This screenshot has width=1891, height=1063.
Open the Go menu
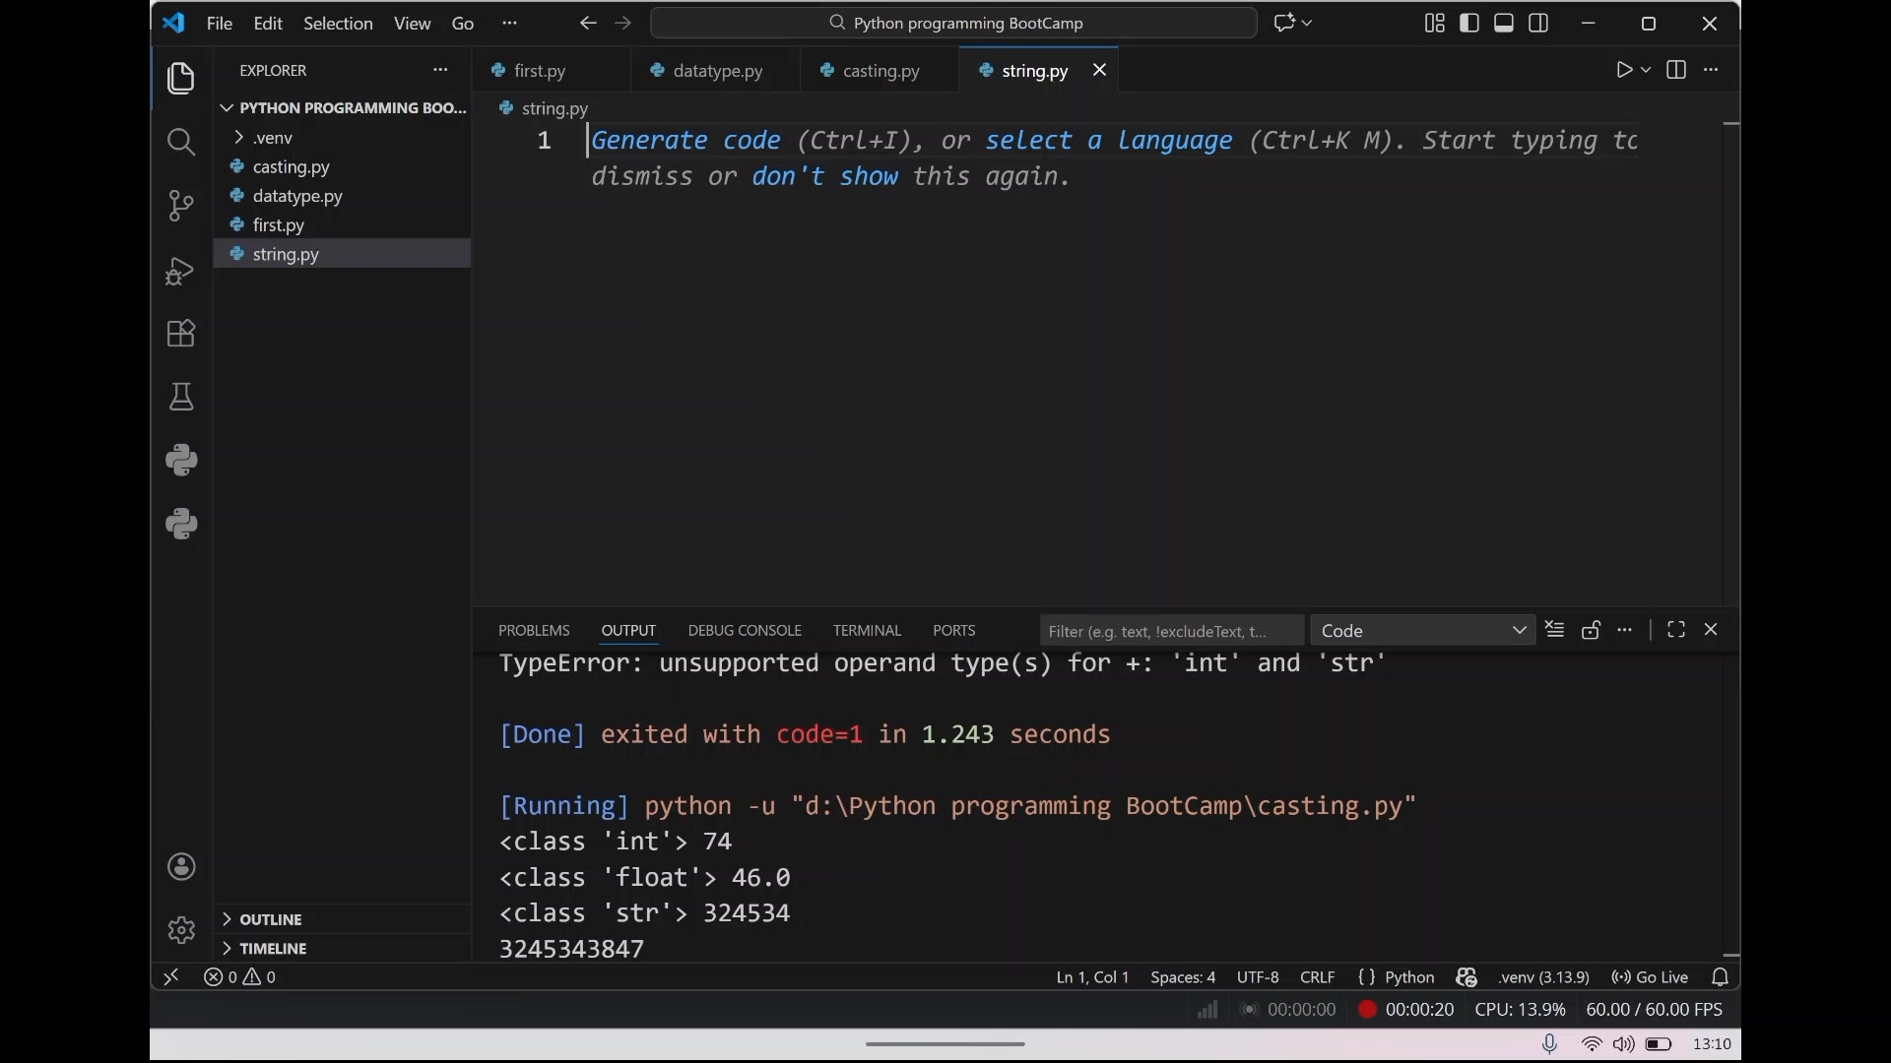463,24
